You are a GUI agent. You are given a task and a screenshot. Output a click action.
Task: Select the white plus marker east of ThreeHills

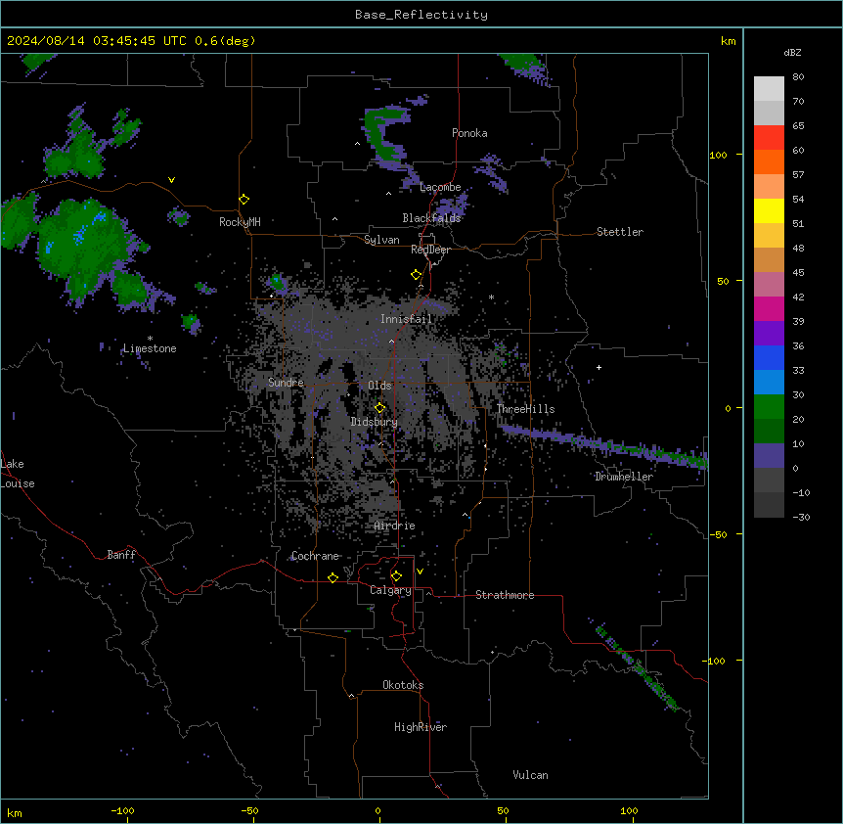click(599, 367)
